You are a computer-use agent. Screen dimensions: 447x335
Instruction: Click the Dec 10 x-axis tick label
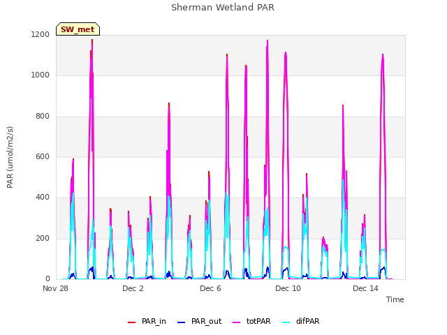click(288, 288)
